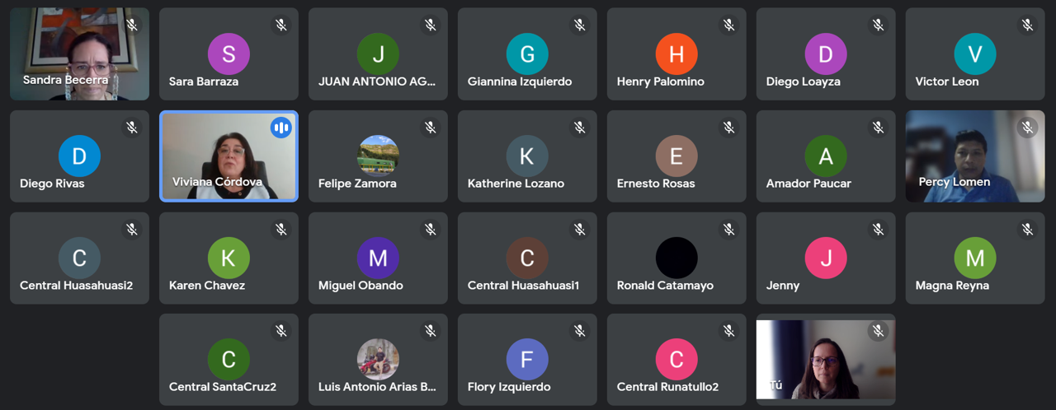This screenshot has height=410, width=1056.
Task: Select Sandra Becerra's video tile
Action: click(x=80, y=54)
